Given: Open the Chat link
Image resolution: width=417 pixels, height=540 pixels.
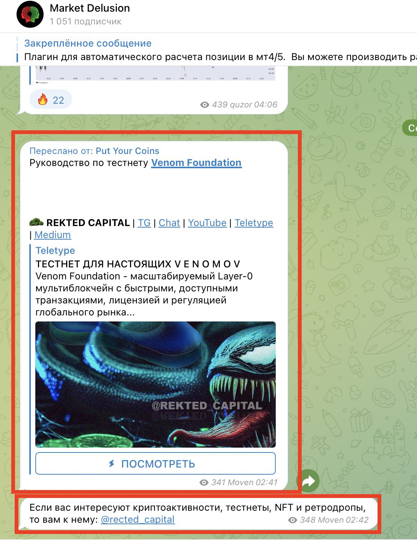Looking at the screenshot, I should (x=169, y=223).
